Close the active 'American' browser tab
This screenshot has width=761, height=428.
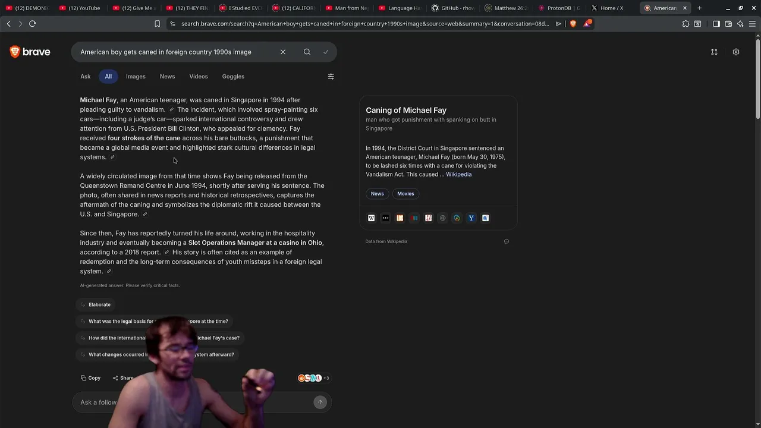point(685,8)
